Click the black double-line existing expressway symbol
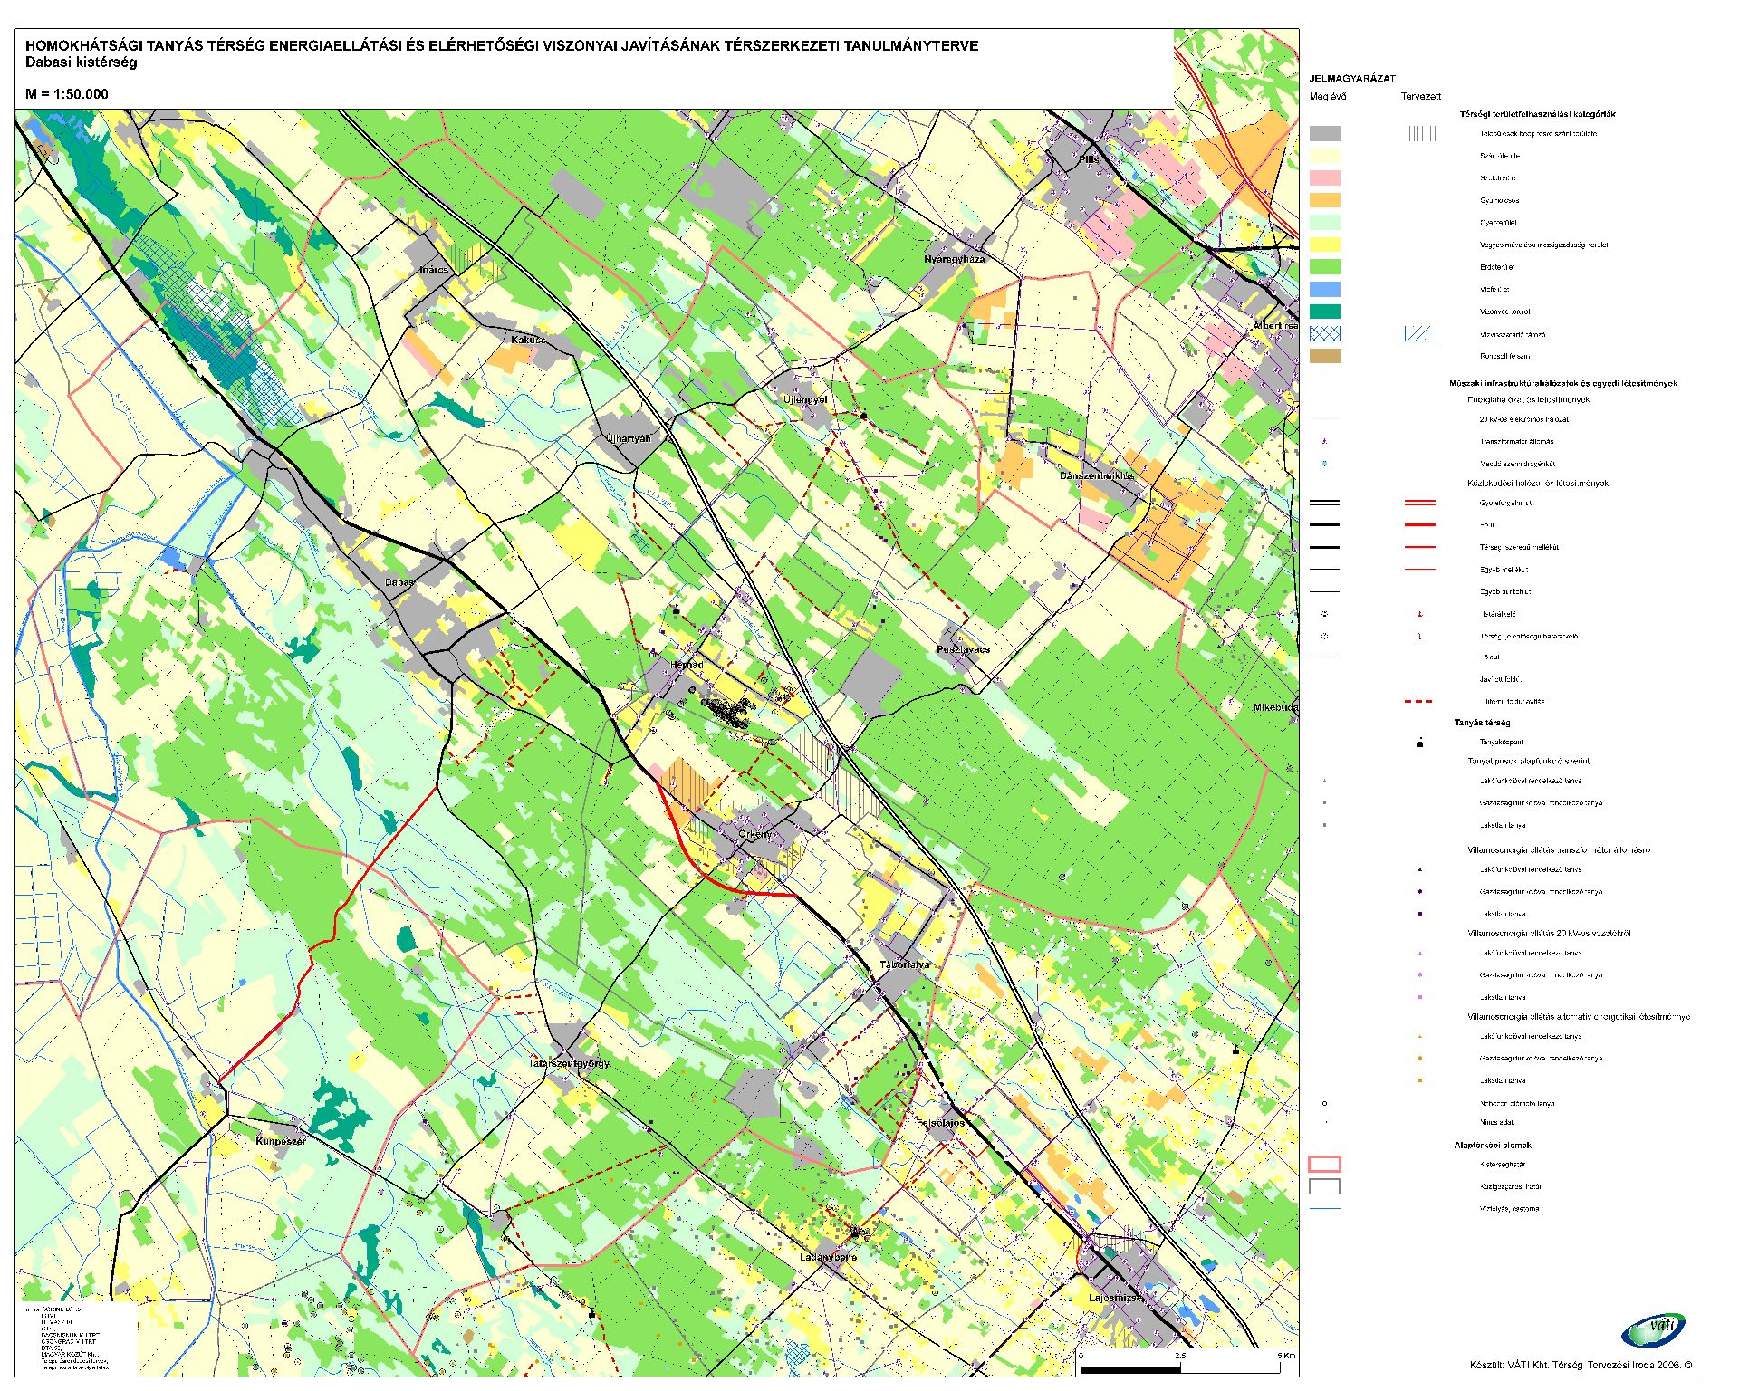1749x1391 pixels. [x=1325, y=503]
